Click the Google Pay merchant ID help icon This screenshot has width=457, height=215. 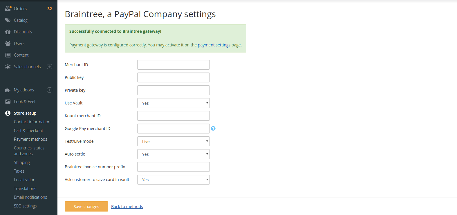coord(213,128)
